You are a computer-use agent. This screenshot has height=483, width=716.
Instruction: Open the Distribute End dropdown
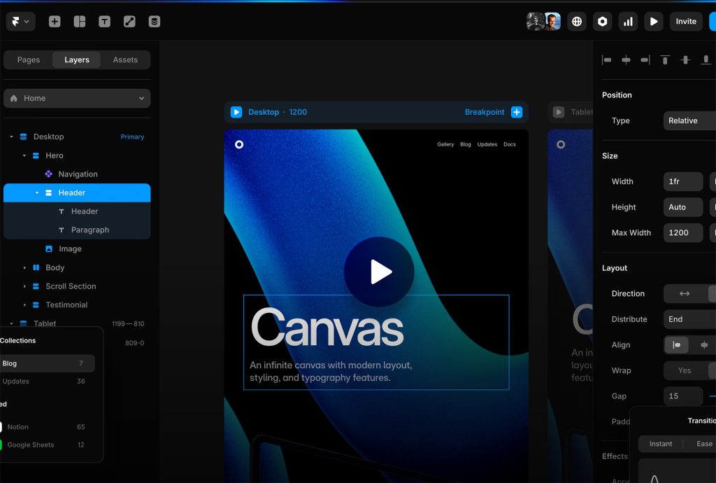click(689, 319)
